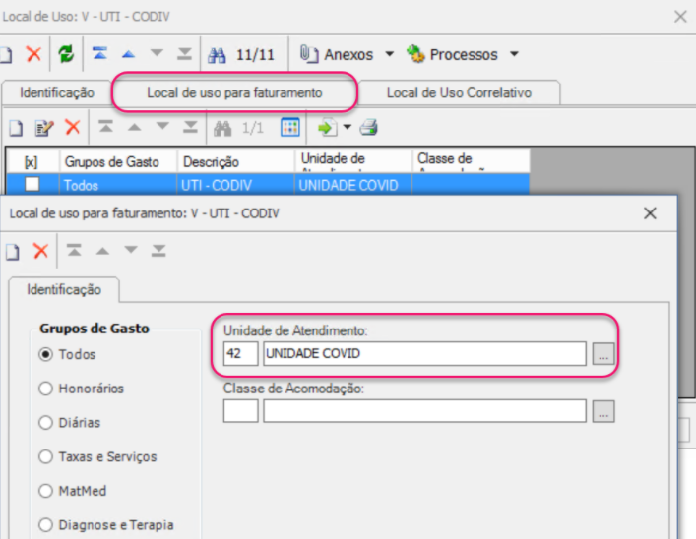The height and width of the screenshot is (539, 696).
Task: Close the Local de uso para faturamento dialog
Action: pyautogui.click(x=650, y=213)
